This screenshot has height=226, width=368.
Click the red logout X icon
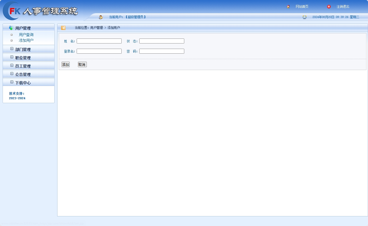[x=329, y=7]
